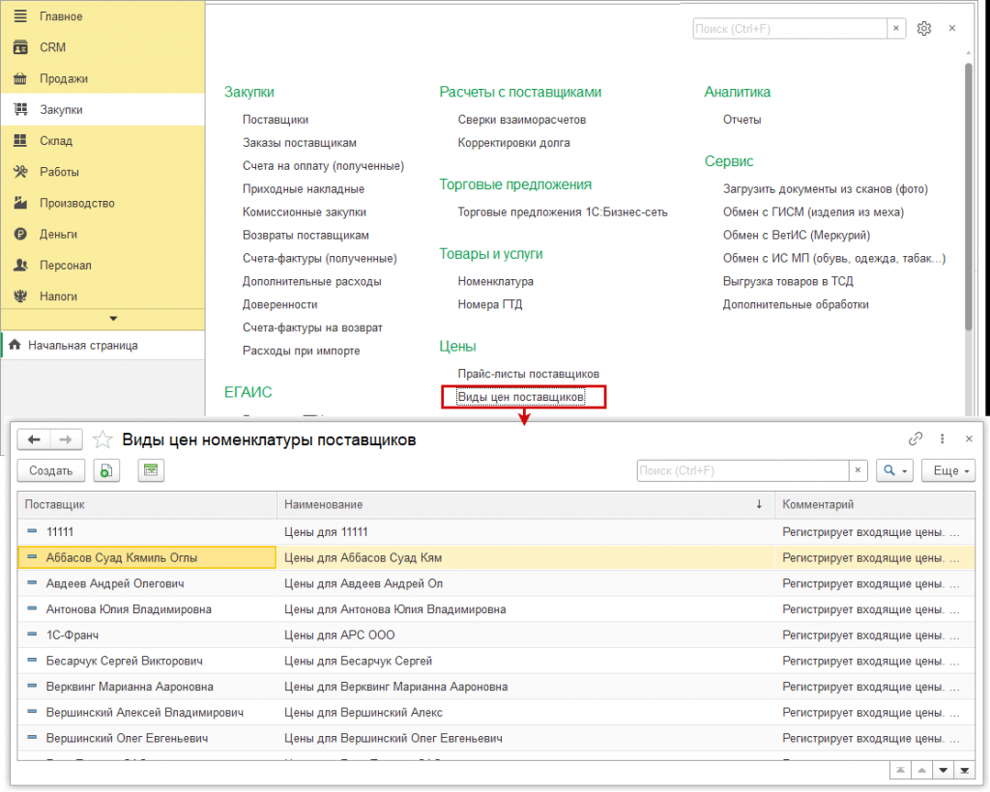The width and height of the screenshot is (990, 792).
Task: Click the Деньги ruble icon in sidebar
Action: tap(20, 234)
